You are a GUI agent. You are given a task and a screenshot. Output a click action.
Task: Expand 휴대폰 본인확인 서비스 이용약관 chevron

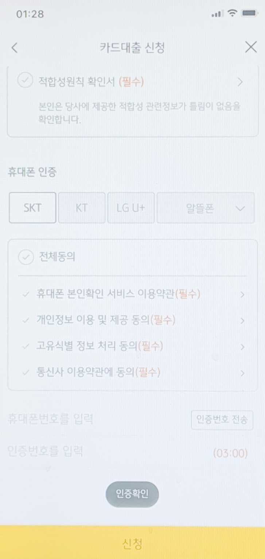242,294
